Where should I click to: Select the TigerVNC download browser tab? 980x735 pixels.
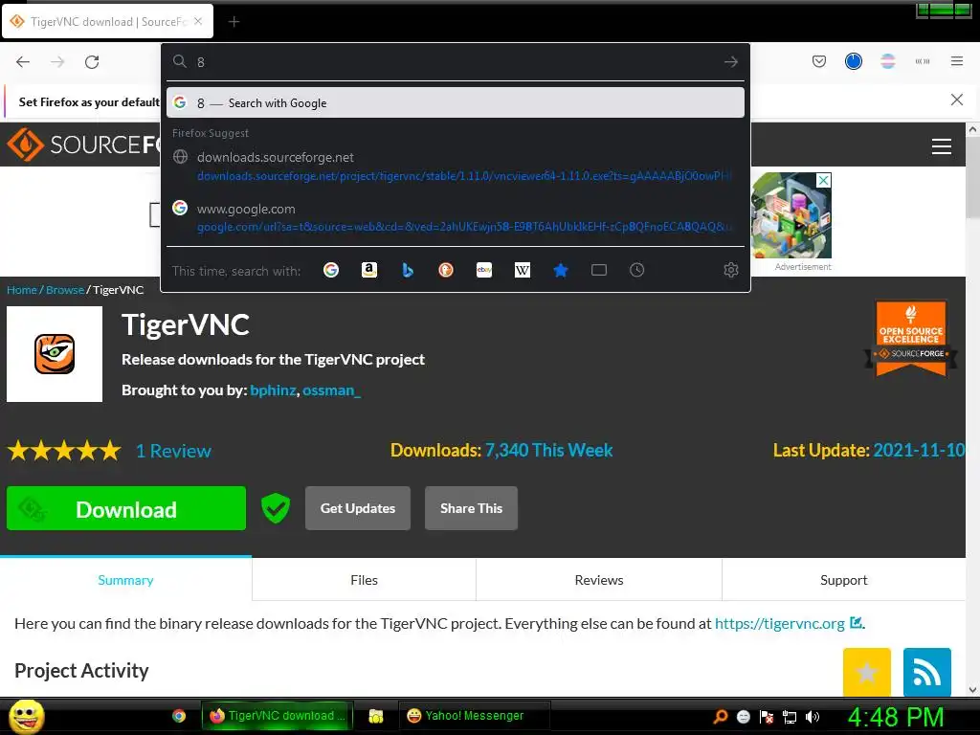[107, 21]
